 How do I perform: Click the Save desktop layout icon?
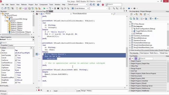click(91, 5)
